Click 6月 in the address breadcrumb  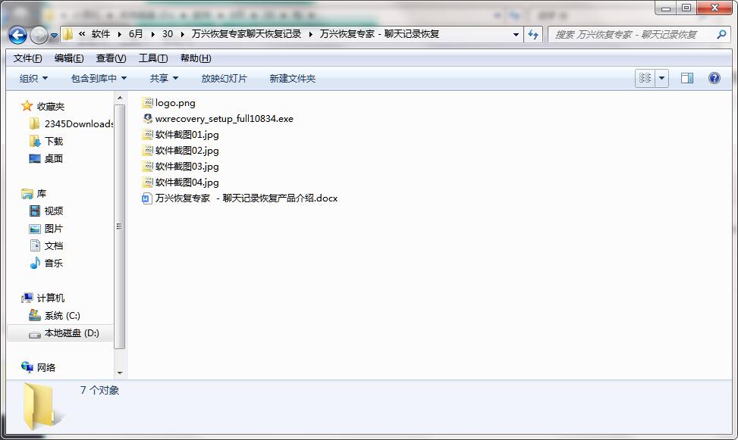pos(136,34)
